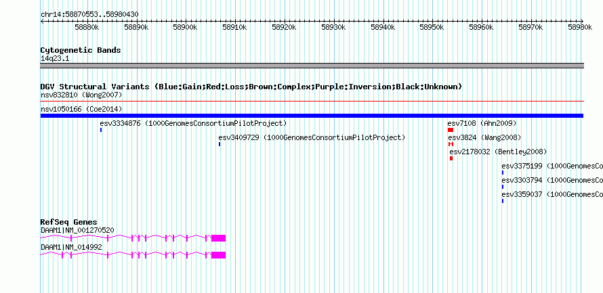Click the gray 14q23.1 cytogenetic band bar
Viewport: 603px width, 293px height.
(x=312, y=66)
